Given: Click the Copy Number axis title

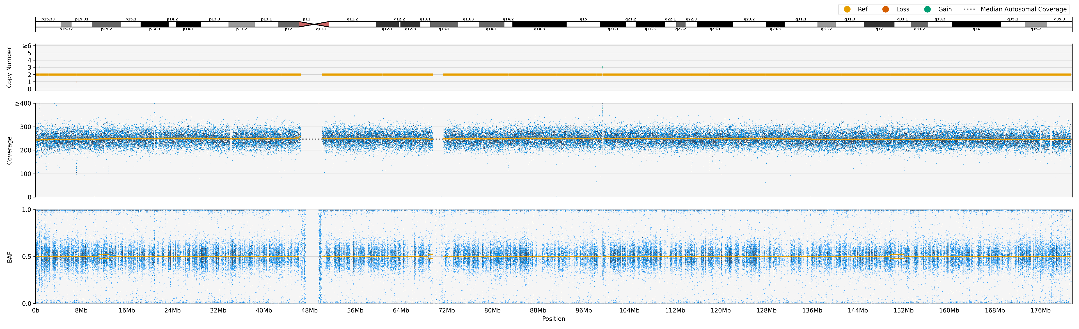Looking at the screenshot, I should tap(9, 67).
